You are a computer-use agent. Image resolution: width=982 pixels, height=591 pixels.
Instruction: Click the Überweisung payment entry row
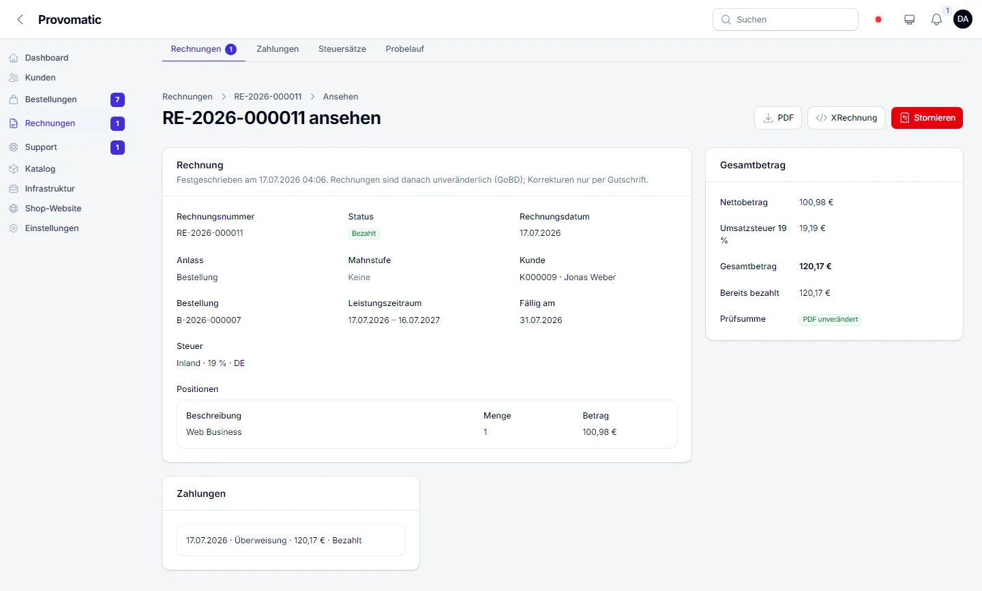pyautogui.click(x=291, y=541)
